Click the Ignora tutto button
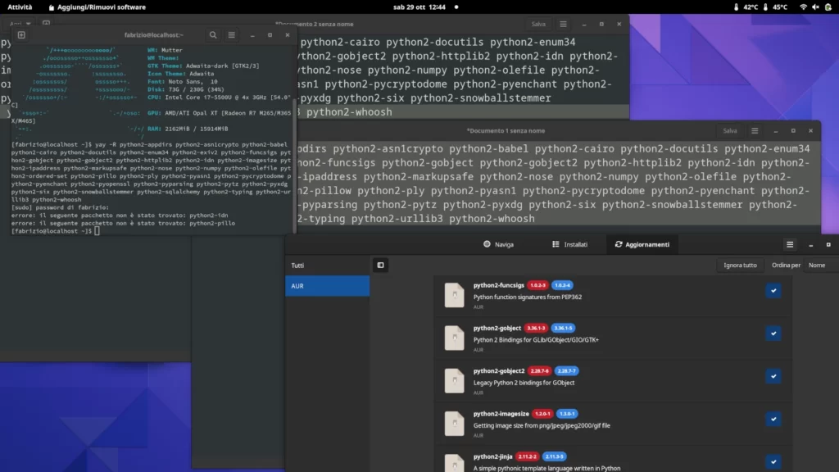 click(740, 265)
